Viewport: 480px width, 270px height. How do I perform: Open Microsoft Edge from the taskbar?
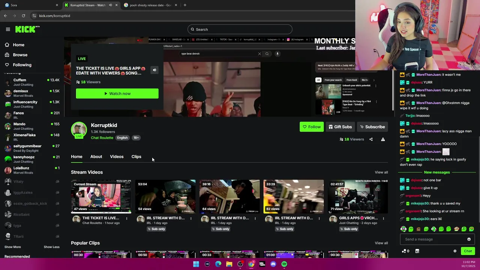[218, 264]
